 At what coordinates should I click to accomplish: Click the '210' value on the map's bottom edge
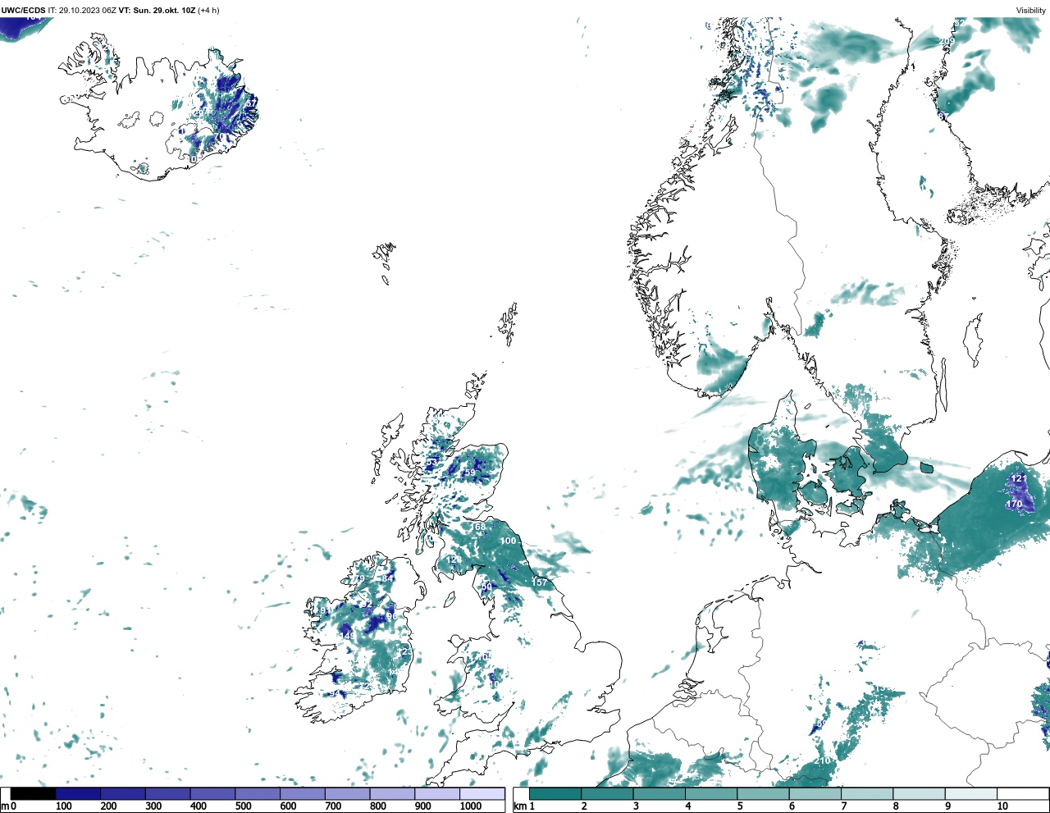pyautogui.click(x=823, y=761)
